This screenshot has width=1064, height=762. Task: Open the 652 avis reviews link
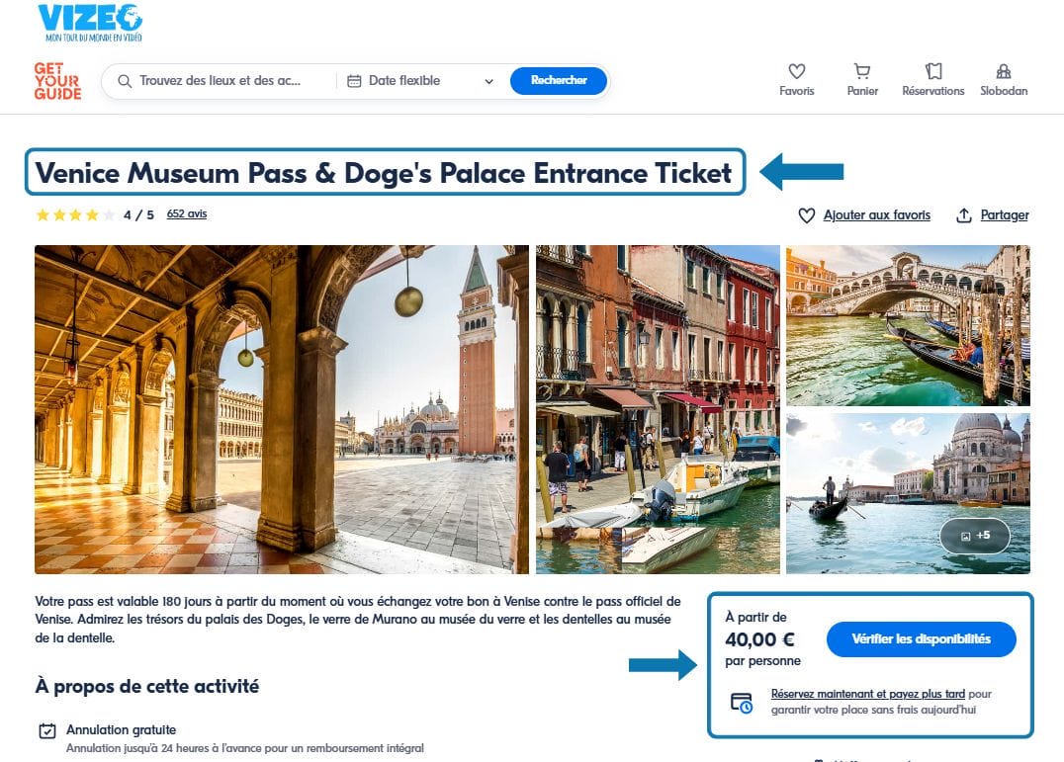(188, 213)
